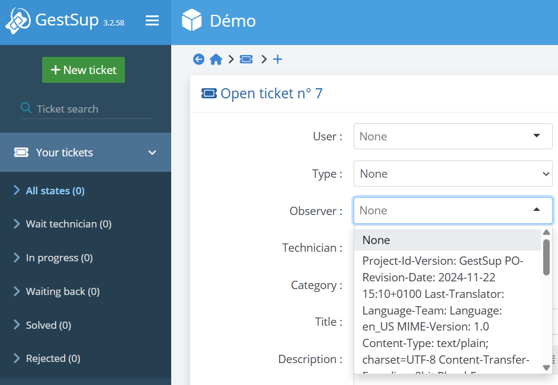Screen dimensions: 558x385
Task: Toggle the hamburger sidebar menu
Action: 152,21
